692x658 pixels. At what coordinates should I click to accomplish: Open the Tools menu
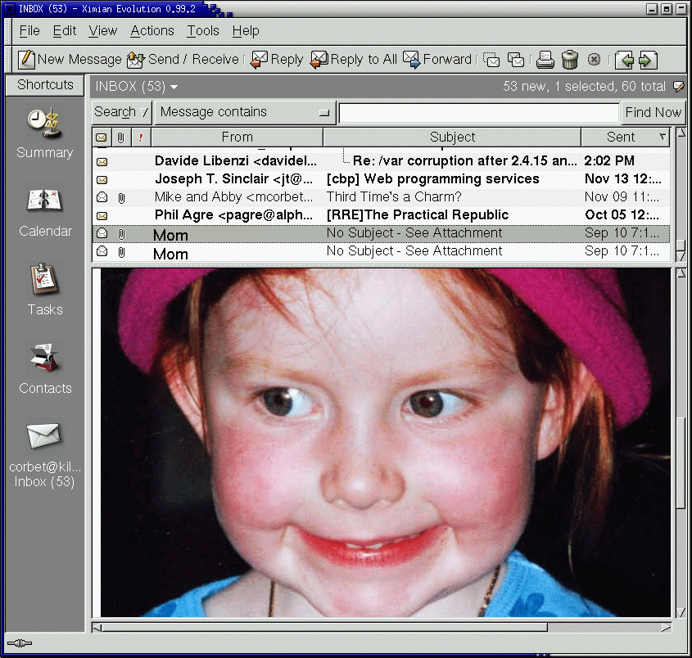202,31
